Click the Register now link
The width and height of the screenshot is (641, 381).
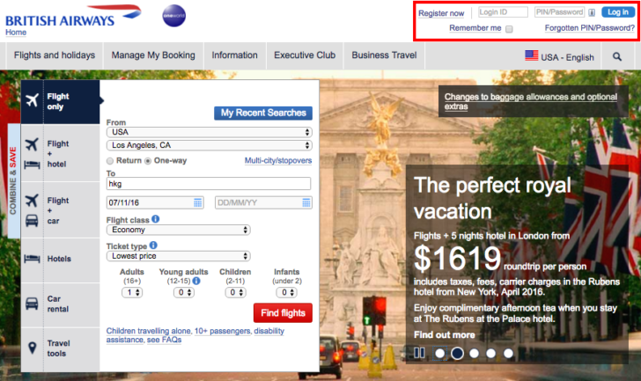pos(441,13)
